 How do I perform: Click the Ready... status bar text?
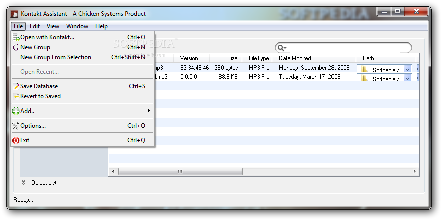tap(23, 200)
